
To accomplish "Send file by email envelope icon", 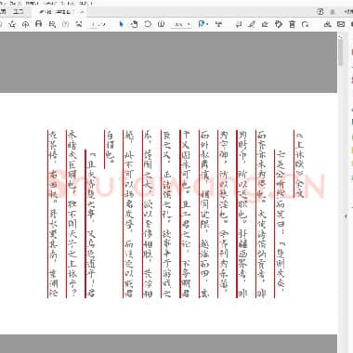I will coord(341,24).
